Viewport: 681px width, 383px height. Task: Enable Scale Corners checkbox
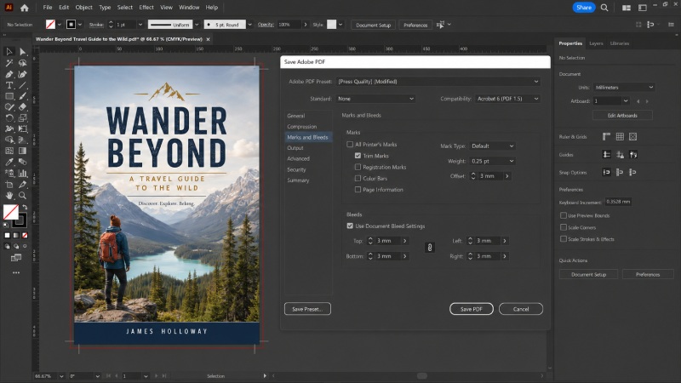(564, 227)
